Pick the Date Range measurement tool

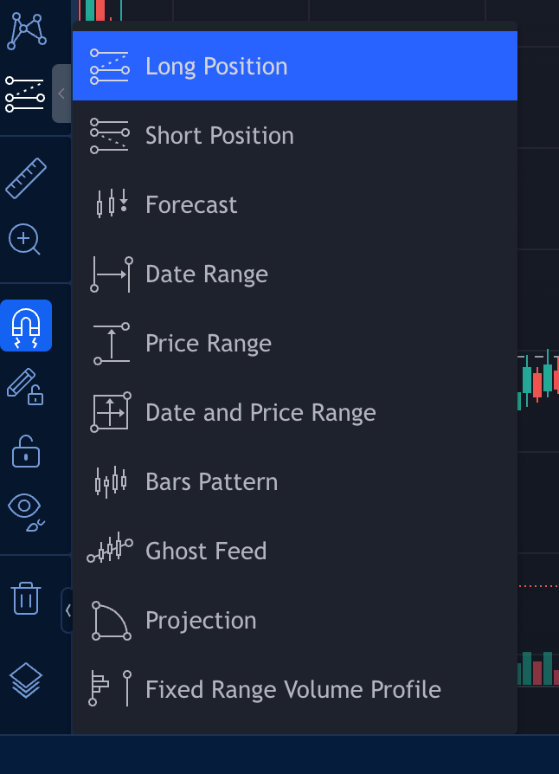294,274
